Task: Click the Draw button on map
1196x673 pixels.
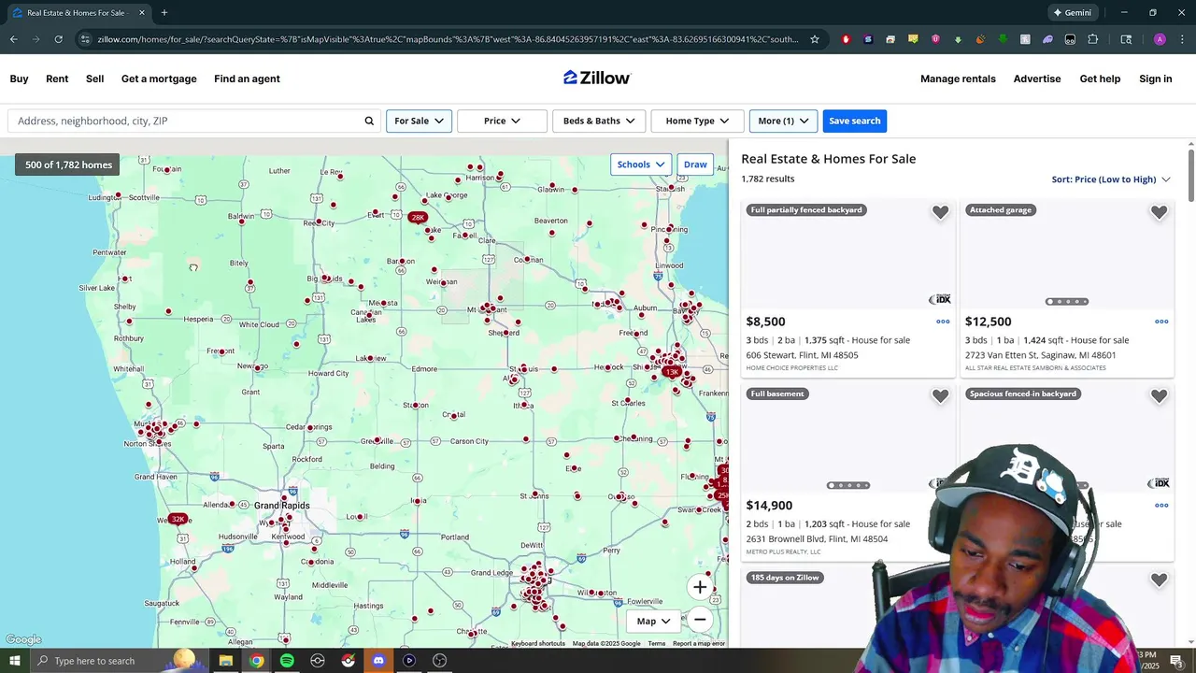Action: [x=695, y=165]
